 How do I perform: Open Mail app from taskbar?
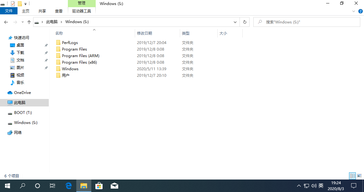(114, 185)
